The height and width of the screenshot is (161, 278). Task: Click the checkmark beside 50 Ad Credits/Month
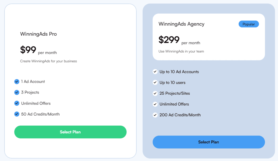[x=17, y=114]
